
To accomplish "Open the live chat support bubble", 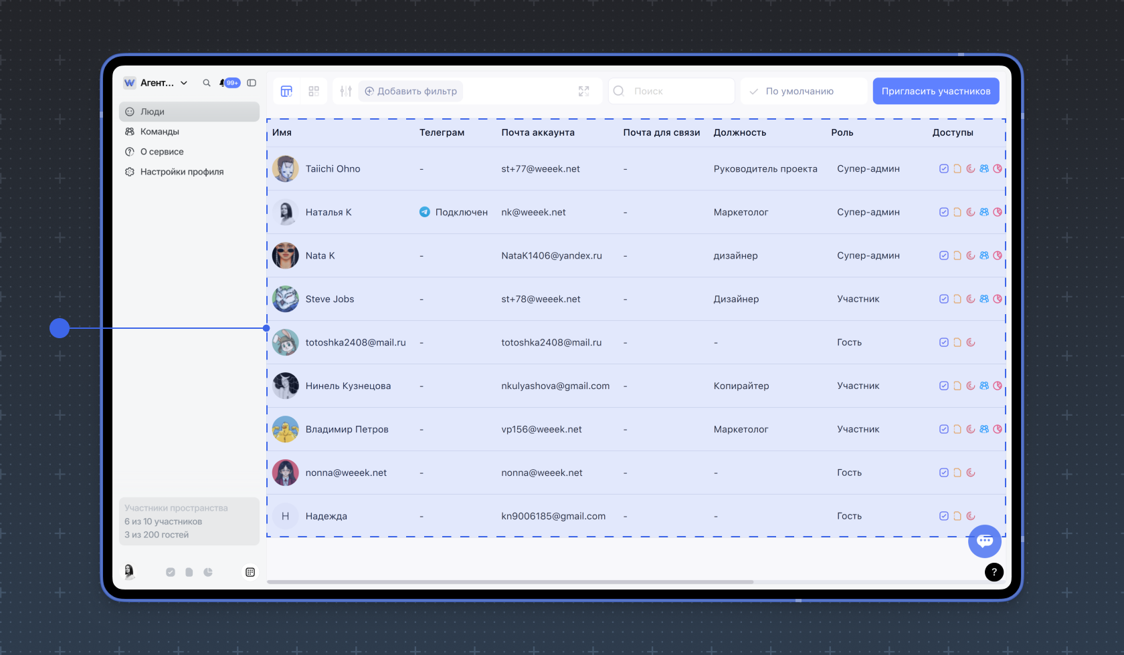I will pyautogui.click(x=984, y=541).
